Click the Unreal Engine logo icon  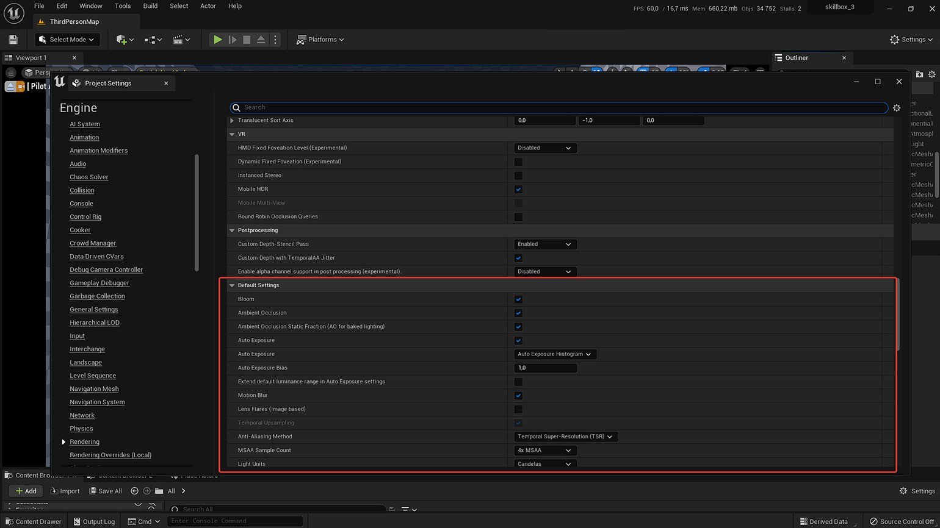click(x=14, y=12)
